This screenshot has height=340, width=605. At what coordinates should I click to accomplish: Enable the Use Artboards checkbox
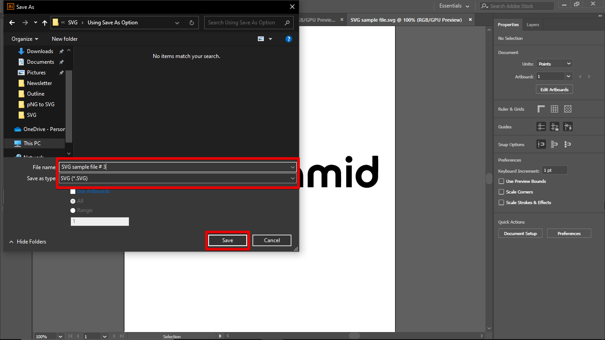click(x=73, y=191)
